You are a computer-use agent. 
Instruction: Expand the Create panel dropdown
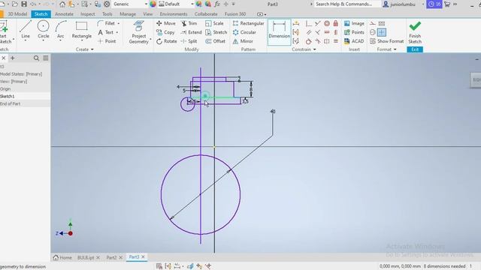tap(85, 49)
